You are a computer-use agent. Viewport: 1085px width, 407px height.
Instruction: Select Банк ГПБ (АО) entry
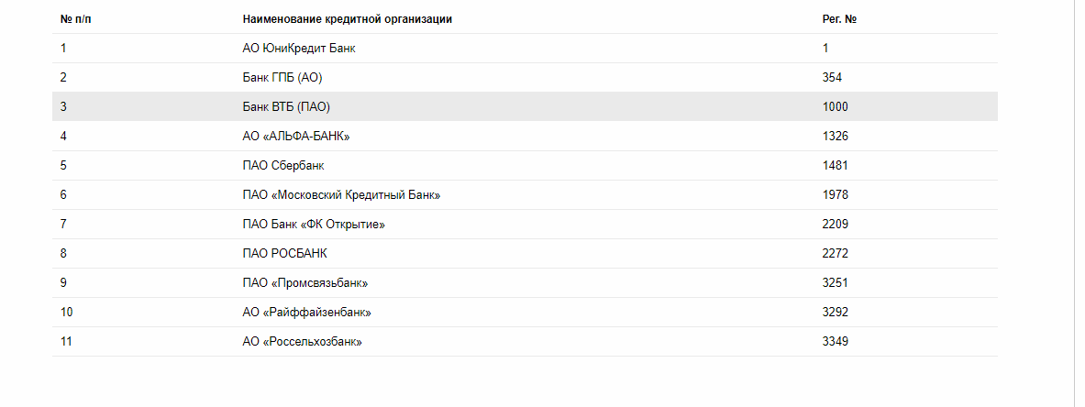tap(282, 78)
